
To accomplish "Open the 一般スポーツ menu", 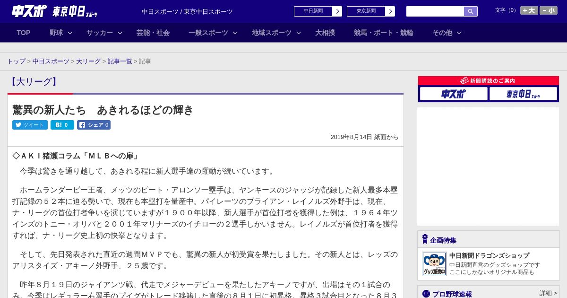I will (x=208, y=33).
